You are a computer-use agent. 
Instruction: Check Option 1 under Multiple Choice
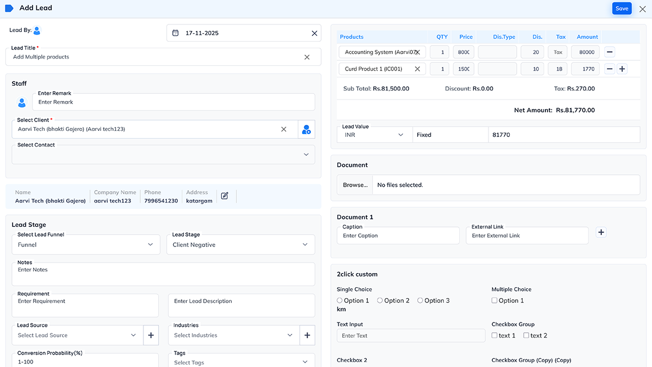pos(494,300)
